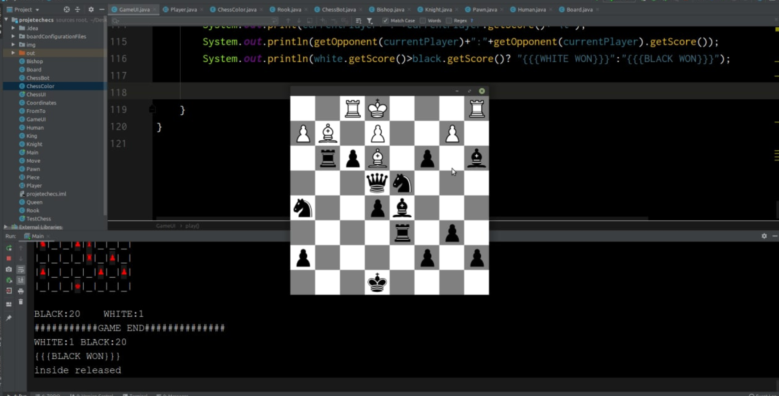
Task: Open play() from the breadcrumb bar
Action: click(192, 226)
